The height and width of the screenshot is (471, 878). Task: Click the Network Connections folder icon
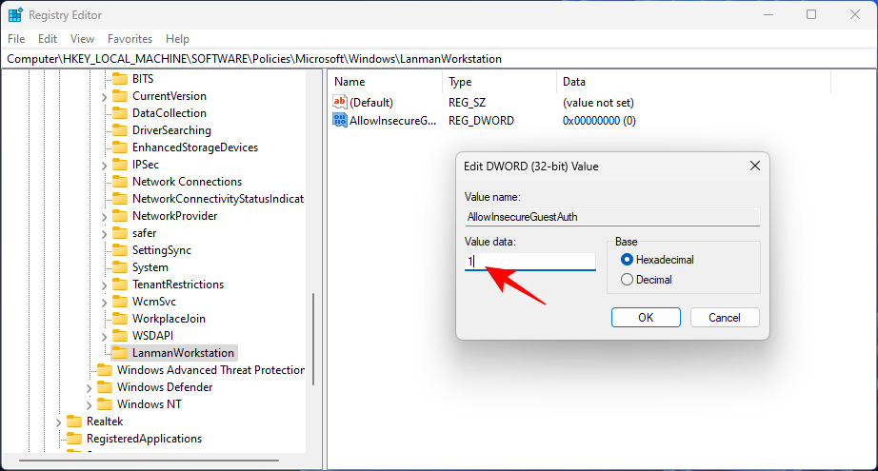120,182
